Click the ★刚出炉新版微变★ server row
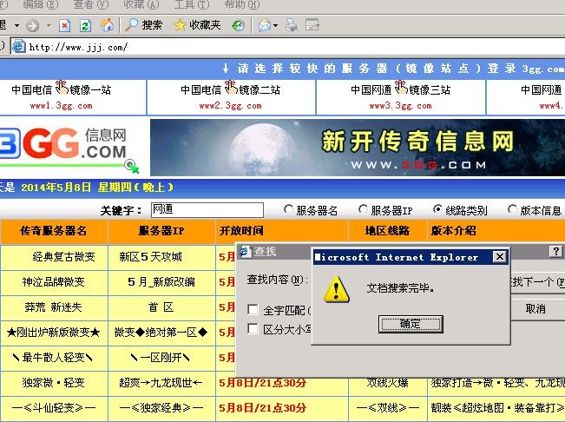This screenshot has height=422, width=565. [x=53, y=333]
